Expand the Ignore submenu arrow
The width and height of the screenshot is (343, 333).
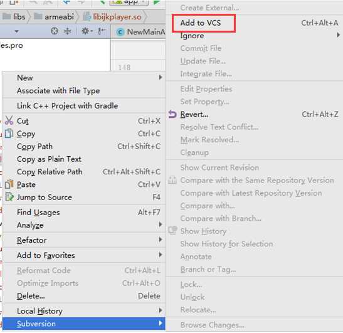coord(338,35)
